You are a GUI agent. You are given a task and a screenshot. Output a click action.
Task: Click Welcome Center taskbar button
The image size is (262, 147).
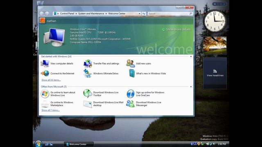[79, 144]
